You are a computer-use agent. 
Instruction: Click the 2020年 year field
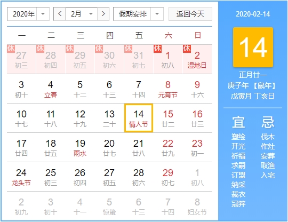[x=28, y=14]
